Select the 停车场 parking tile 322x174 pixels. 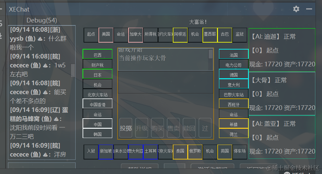[240, 152]
